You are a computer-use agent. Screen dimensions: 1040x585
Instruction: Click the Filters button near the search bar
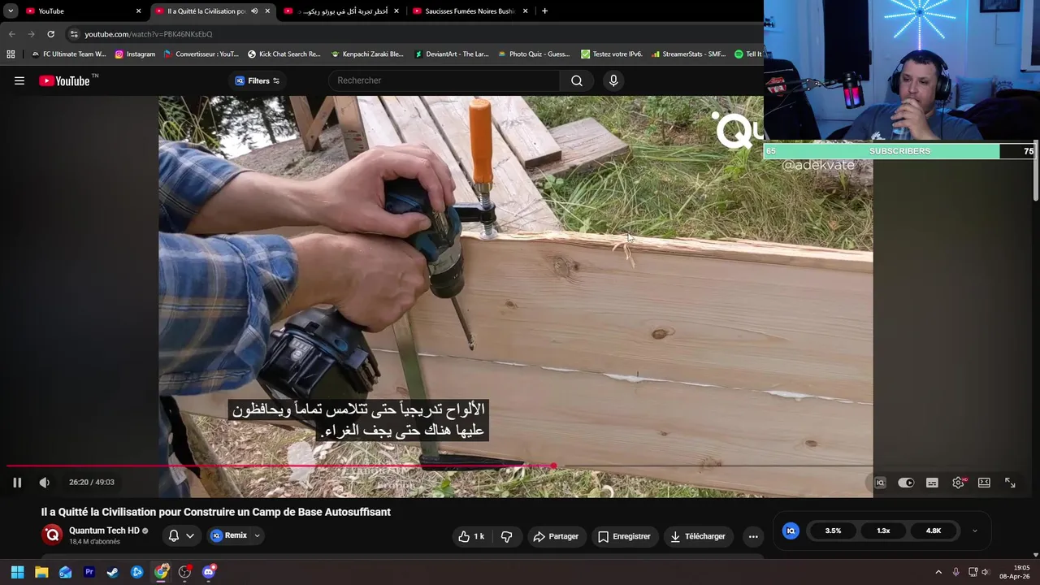(x=258, y=80)
